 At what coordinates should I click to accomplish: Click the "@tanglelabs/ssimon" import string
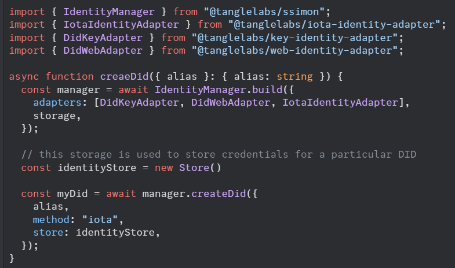264,12
